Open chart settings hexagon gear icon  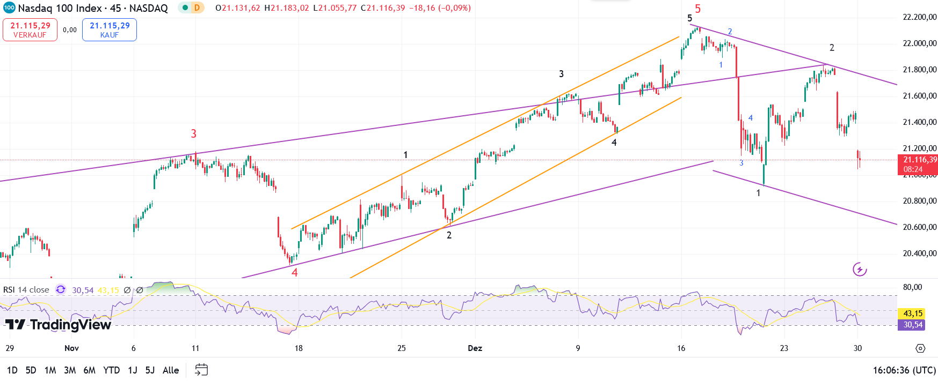tap(920, 348)
